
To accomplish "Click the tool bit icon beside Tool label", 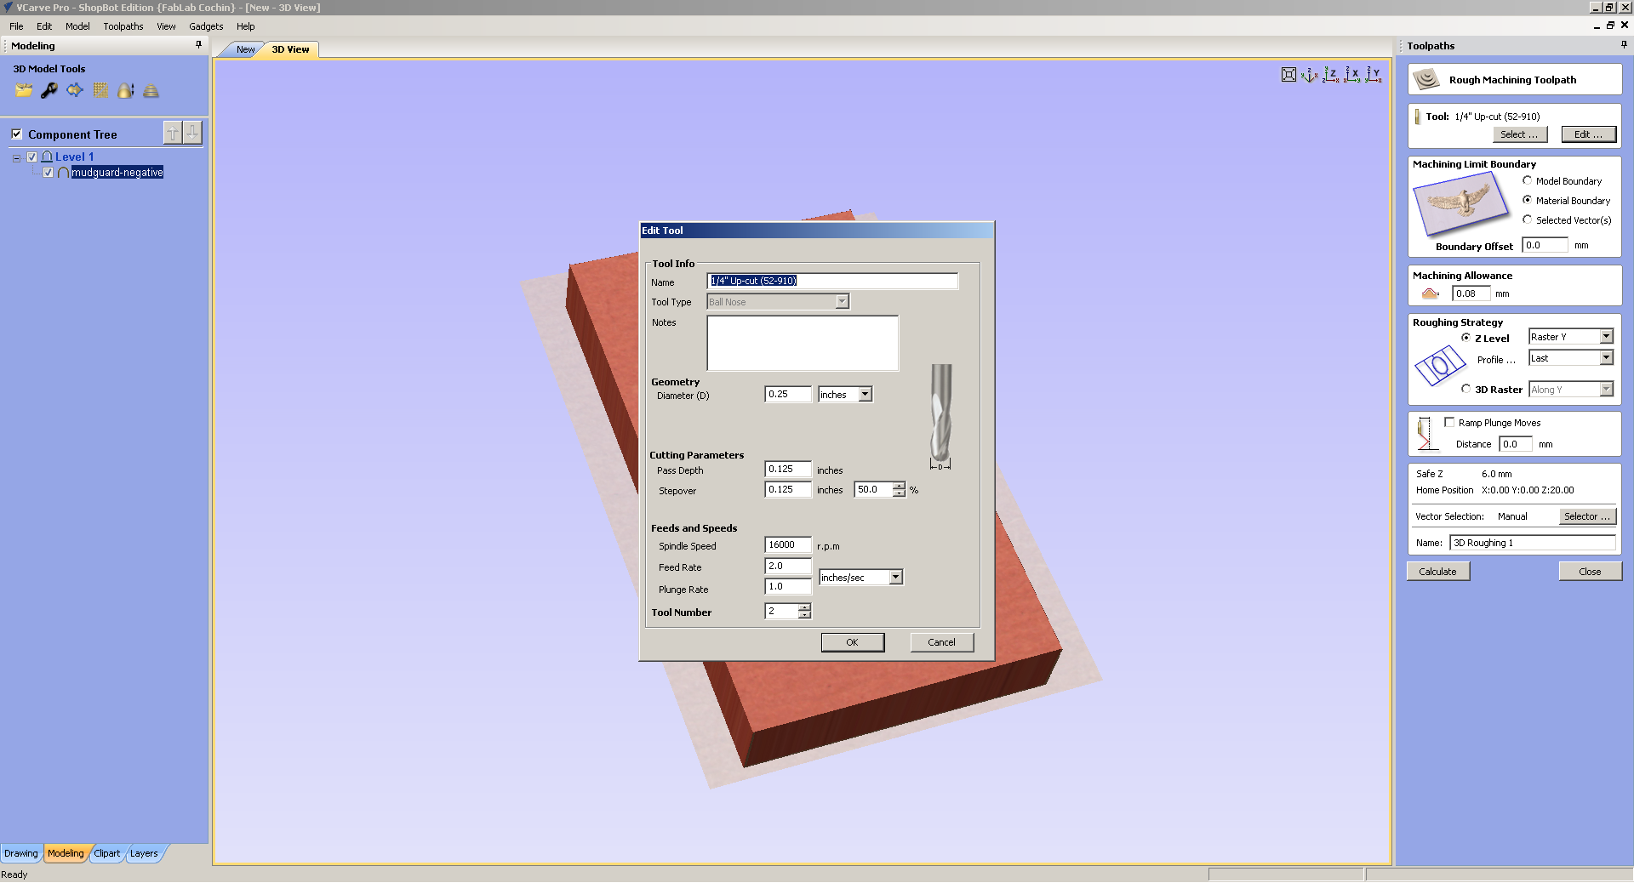I will pos(1417,117).
